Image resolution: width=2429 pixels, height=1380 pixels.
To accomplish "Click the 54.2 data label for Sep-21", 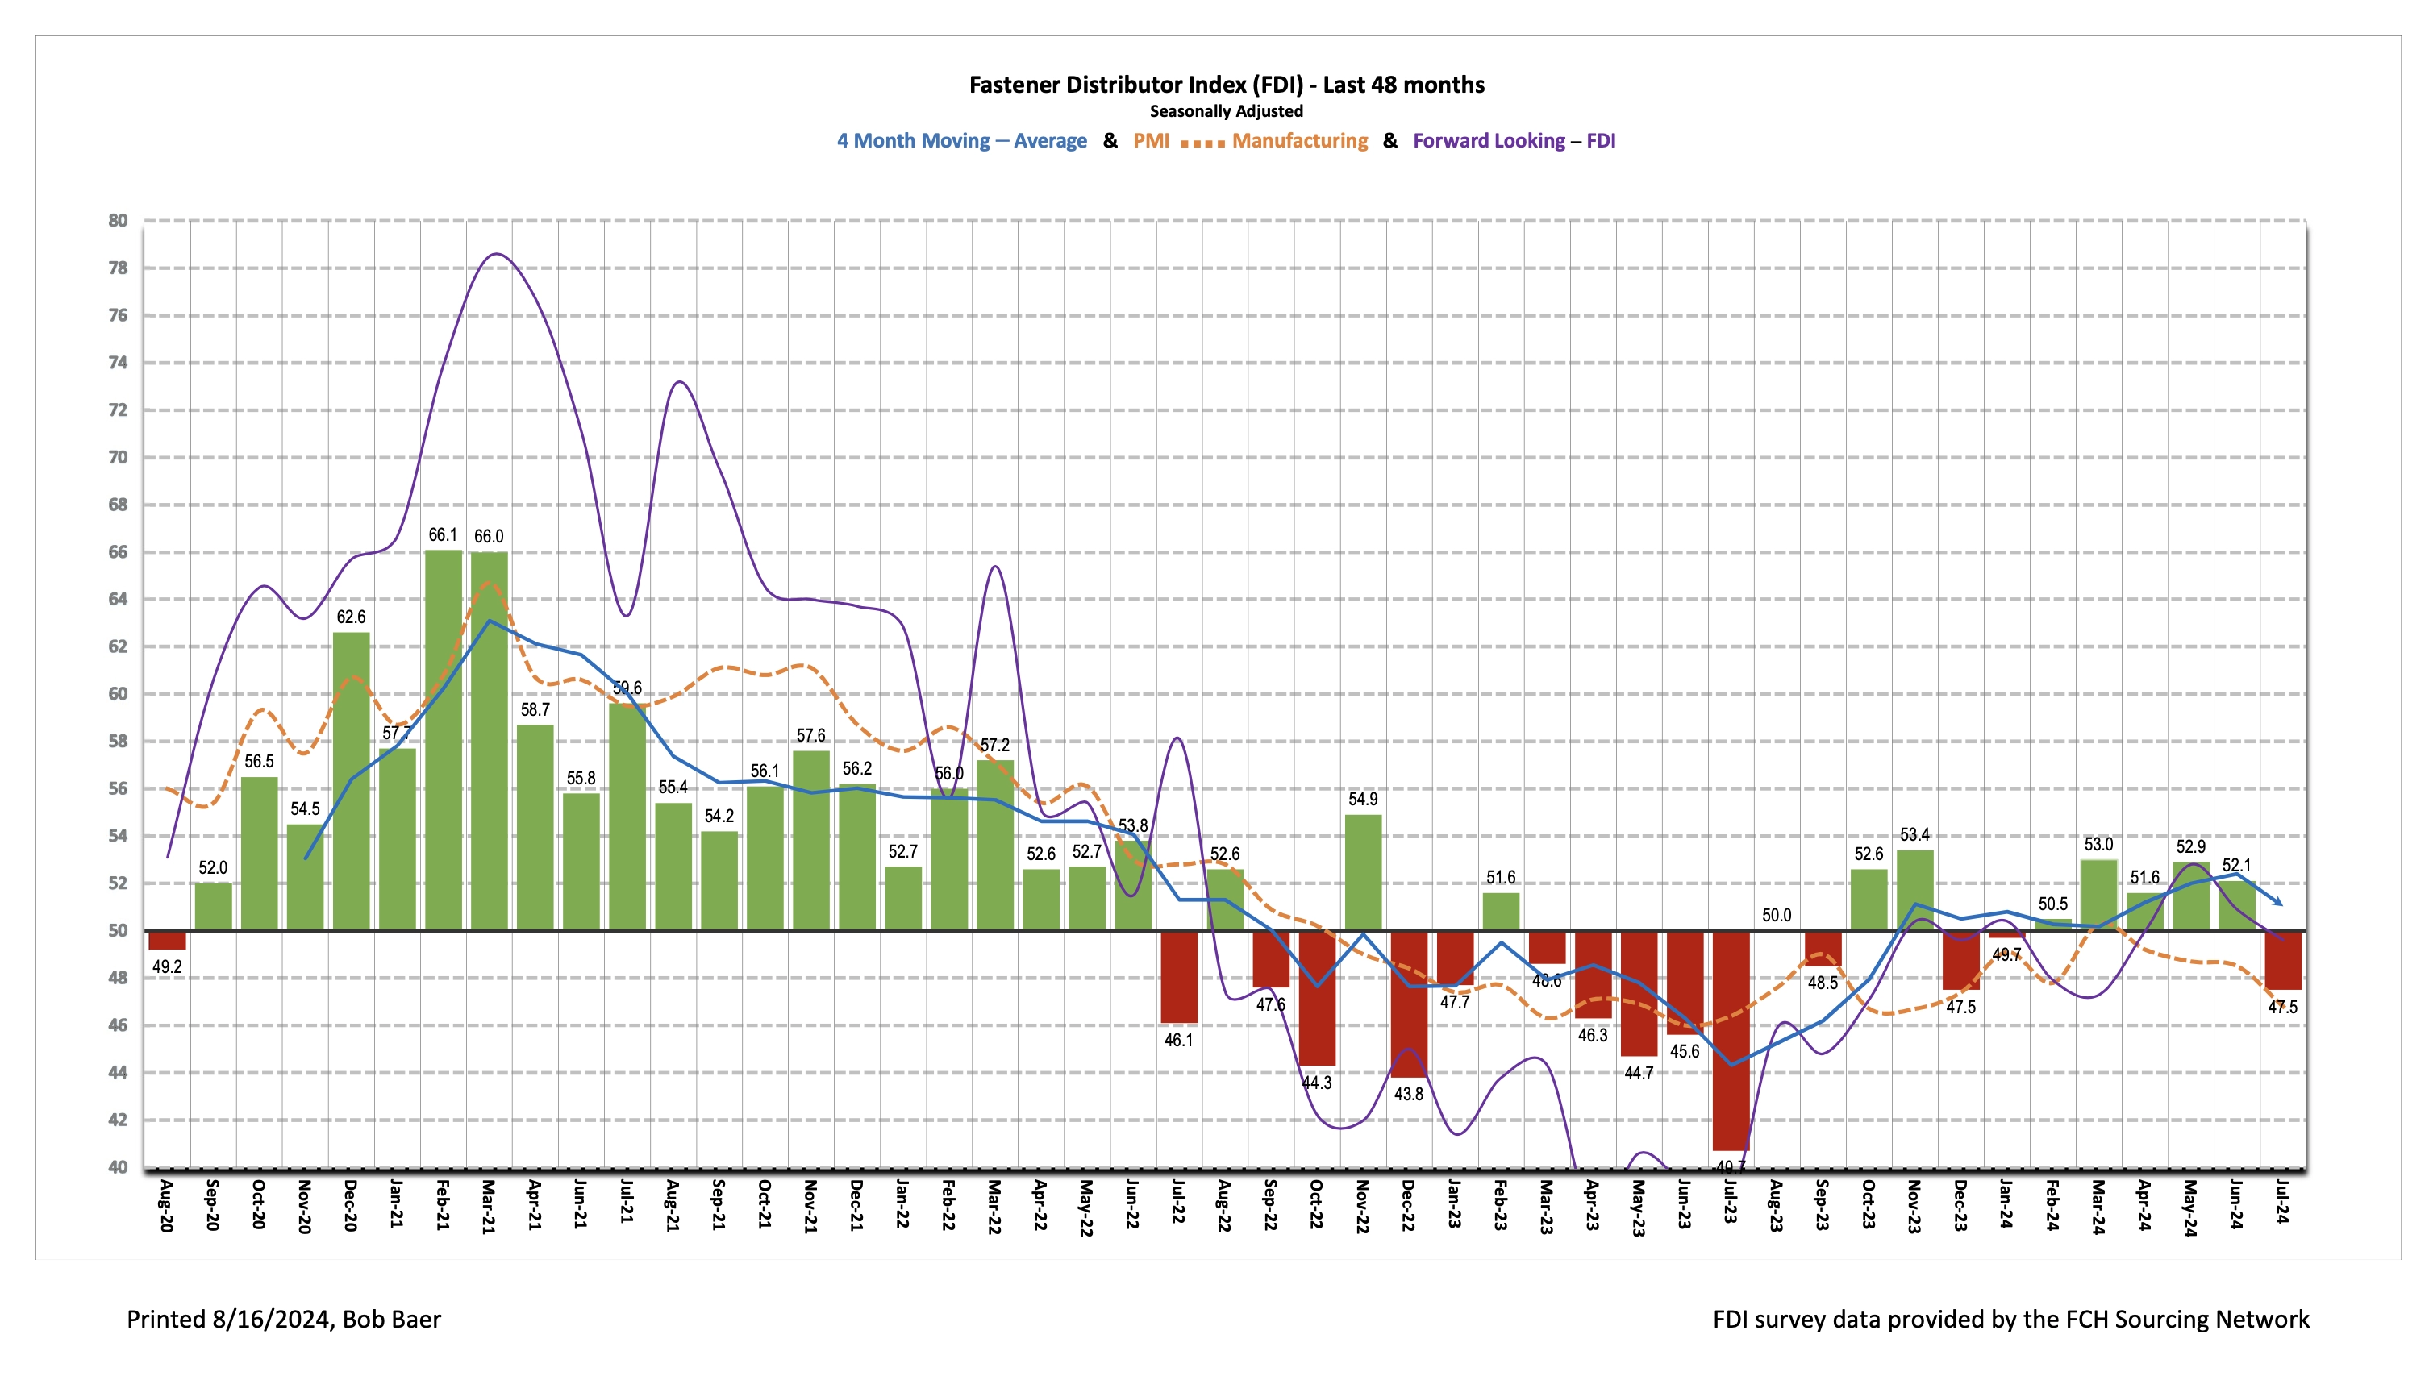I will pyautogui.click(x=719, y=815).
